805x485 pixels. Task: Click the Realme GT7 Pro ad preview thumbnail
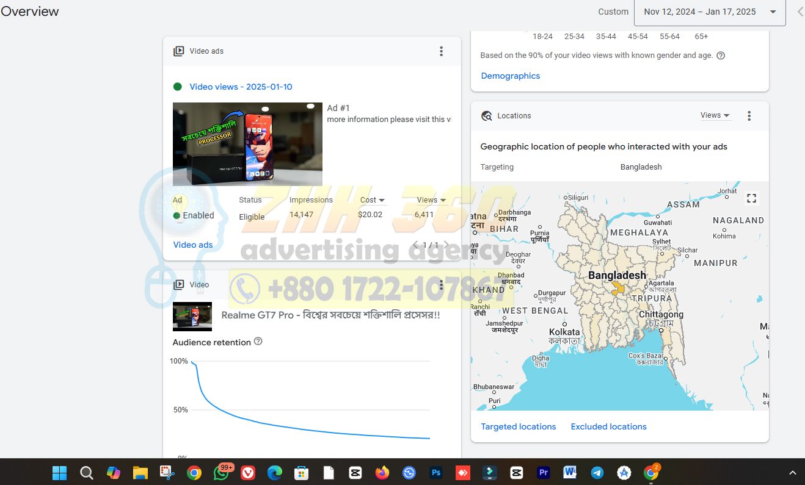[x=247, y=144]
